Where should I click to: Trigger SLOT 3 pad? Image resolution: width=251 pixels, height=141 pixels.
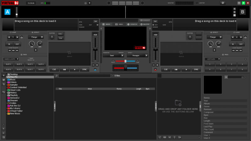pos(30,64)
